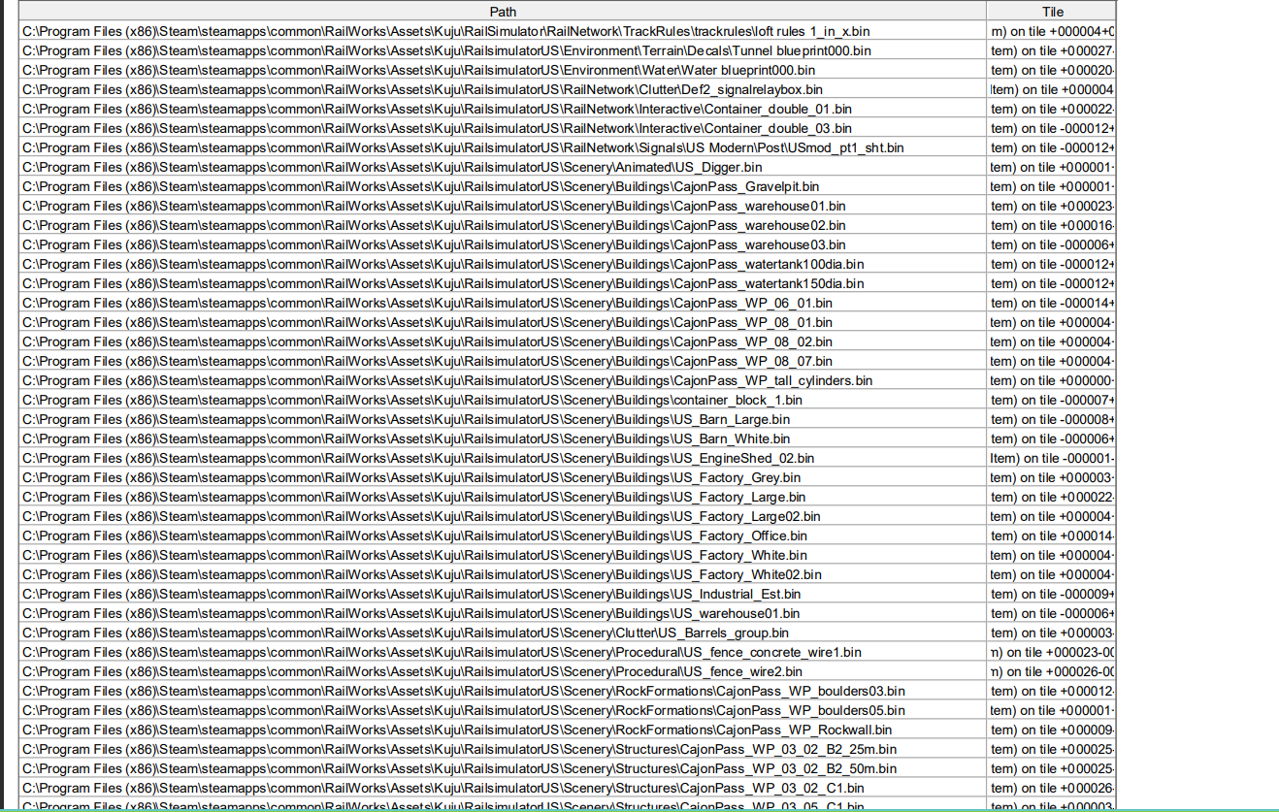Choose the 'US_Barn_White.bin' path row
Viewport: 1279px width, 812px height.
[503, 438]
